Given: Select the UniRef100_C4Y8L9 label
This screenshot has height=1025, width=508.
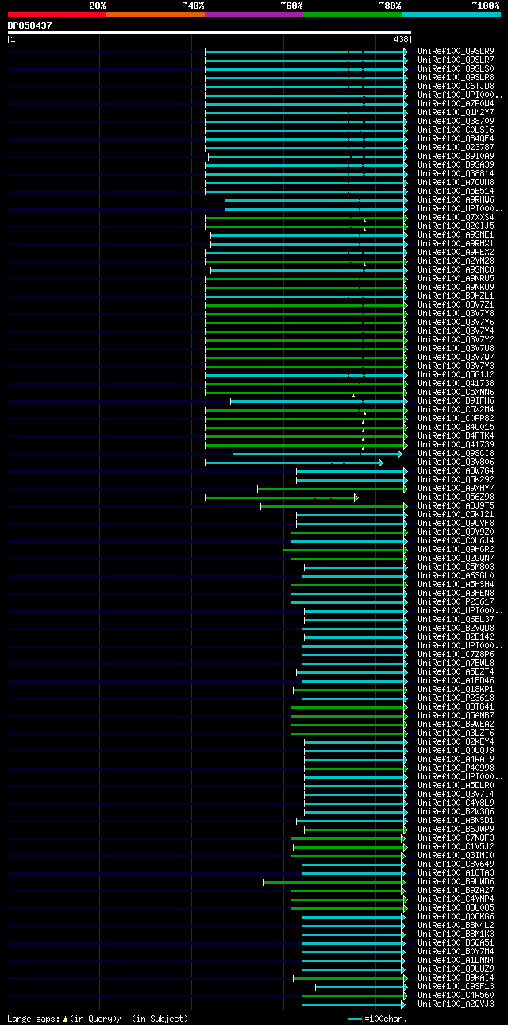Looking at the screenshot, I should coord(456,803).
